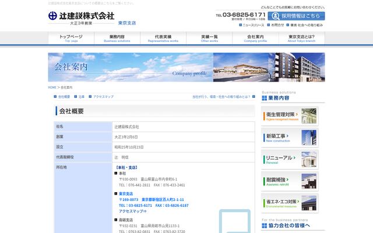
Task: Open 当社が行う、環境・社会への取り組みとは? link
Action: (x=221, y=97)
